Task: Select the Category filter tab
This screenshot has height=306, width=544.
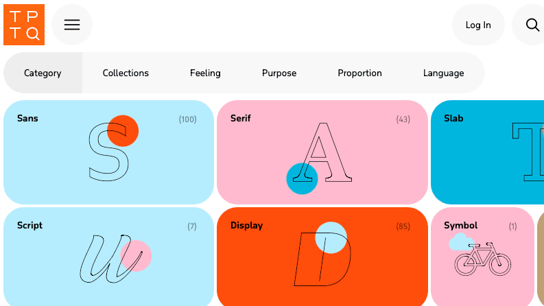Action: 43,73
